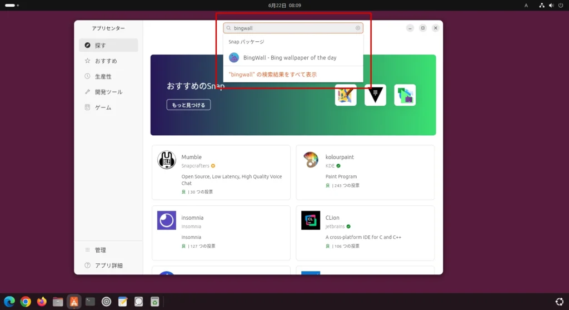This screenshot has width=569, height=310.
Task: Open Terminal from the dock
Action: click(90, 302)
